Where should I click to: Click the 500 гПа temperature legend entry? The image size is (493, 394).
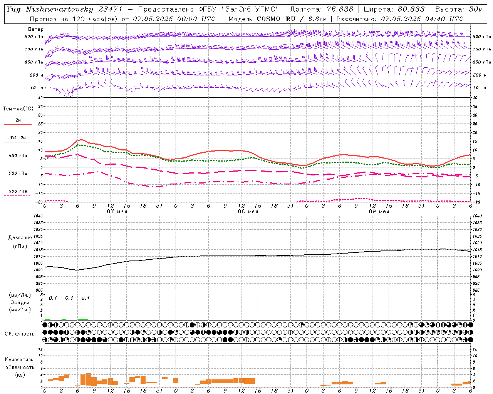(x=18, y=191)
